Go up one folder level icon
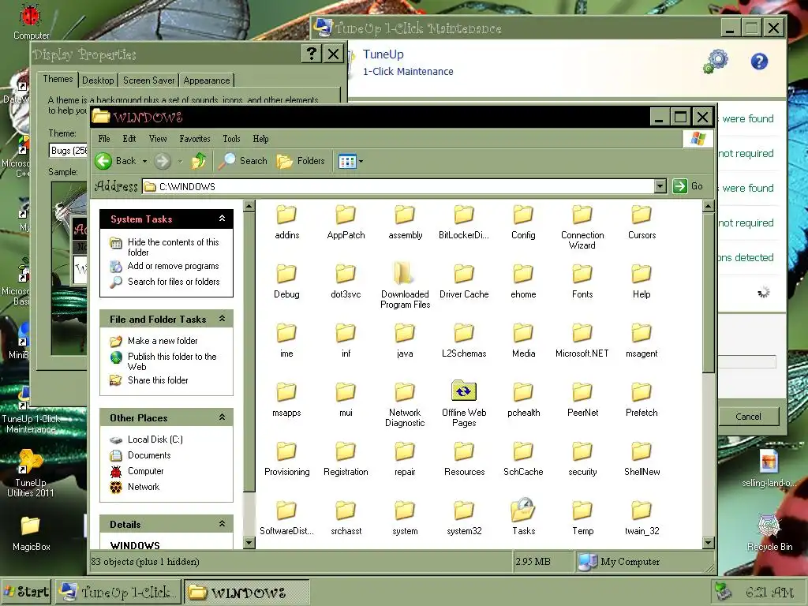 click(199, 161)
